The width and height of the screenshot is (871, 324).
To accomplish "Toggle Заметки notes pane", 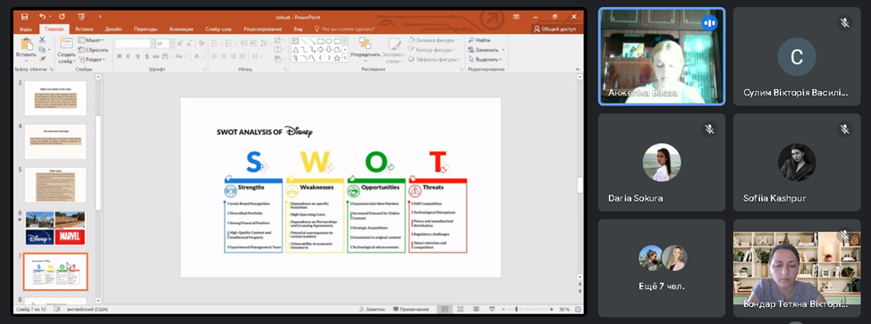I will click(371, 309).
